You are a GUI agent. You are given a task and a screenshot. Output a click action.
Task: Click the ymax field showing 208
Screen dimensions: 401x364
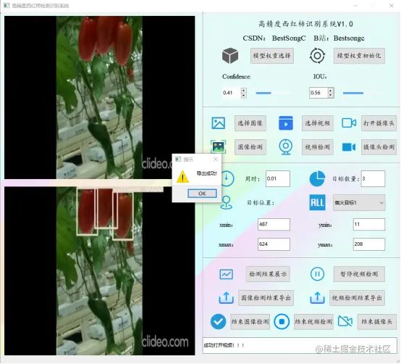(368, 244)
